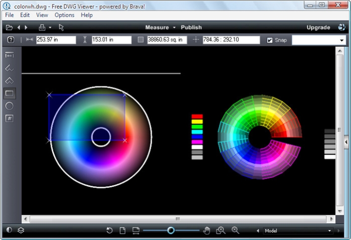
Task: Expand the print options arrow
Action: pos(50,28)
